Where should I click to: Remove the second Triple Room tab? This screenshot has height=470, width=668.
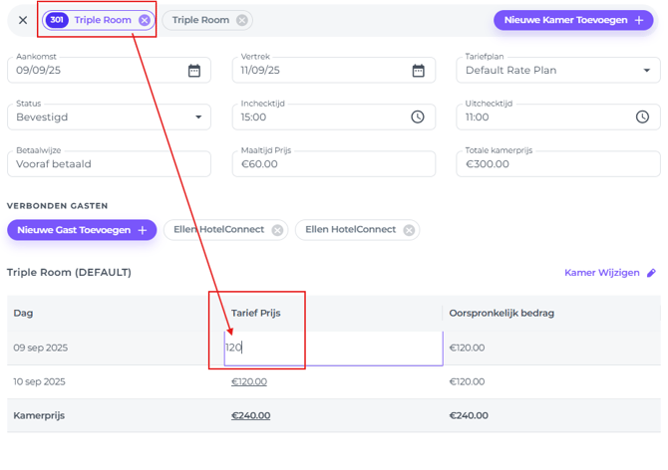pyautogui.click(x=242, y=20)
